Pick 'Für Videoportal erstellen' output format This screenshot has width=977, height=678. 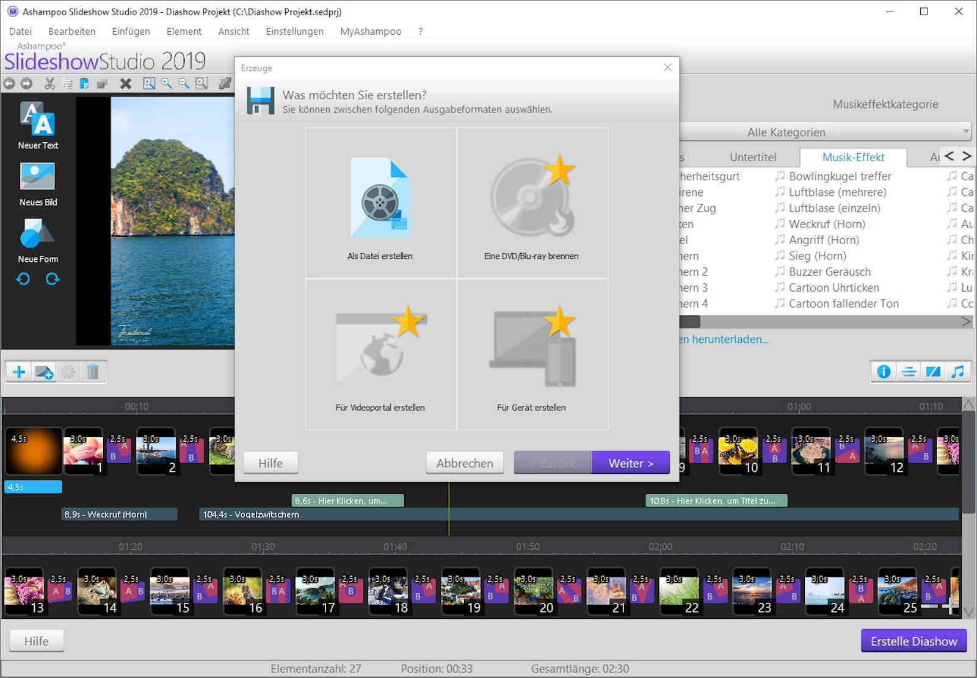tap(380, 355)
